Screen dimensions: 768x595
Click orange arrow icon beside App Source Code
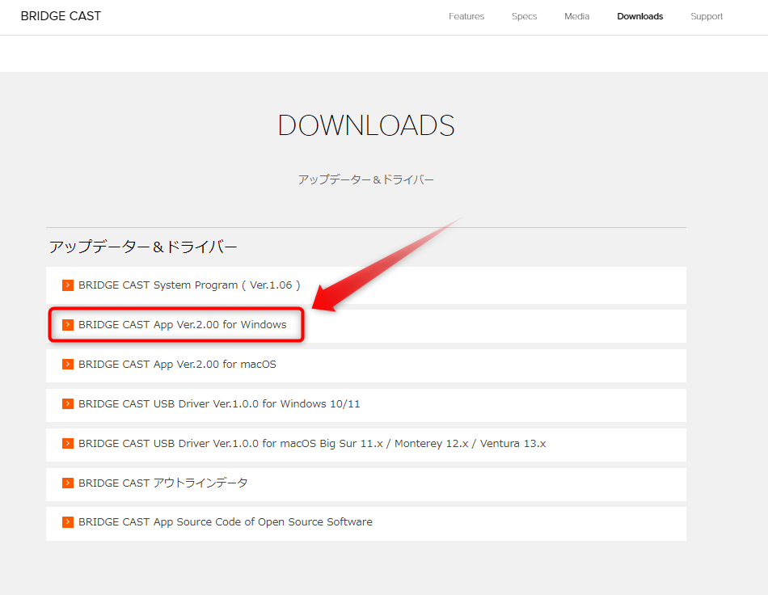[68, 522]
